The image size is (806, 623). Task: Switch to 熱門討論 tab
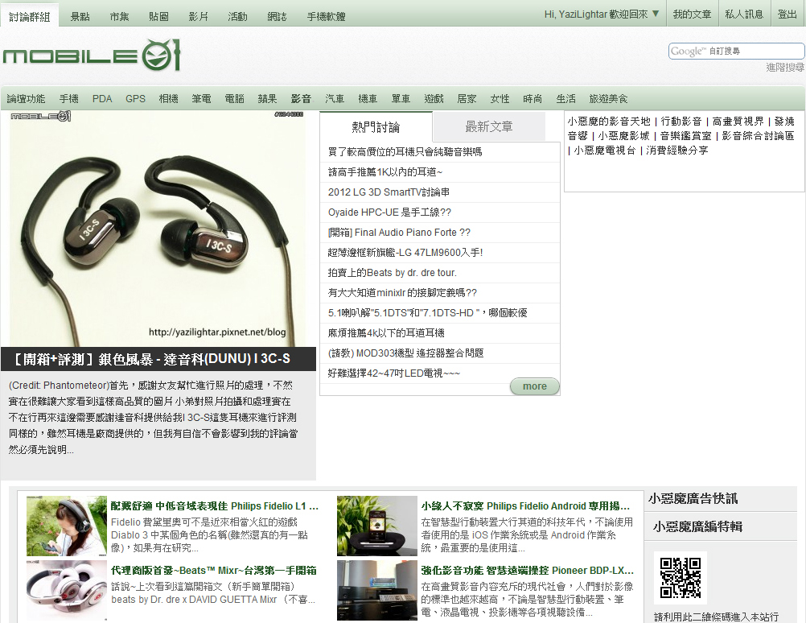pos(376,126)
